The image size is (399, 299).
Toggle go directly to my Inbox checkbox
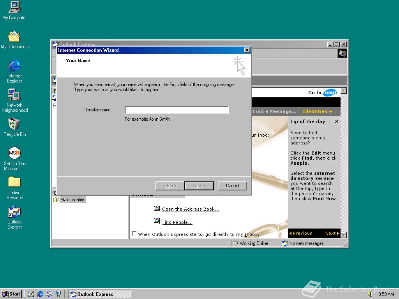pos(134,234)
